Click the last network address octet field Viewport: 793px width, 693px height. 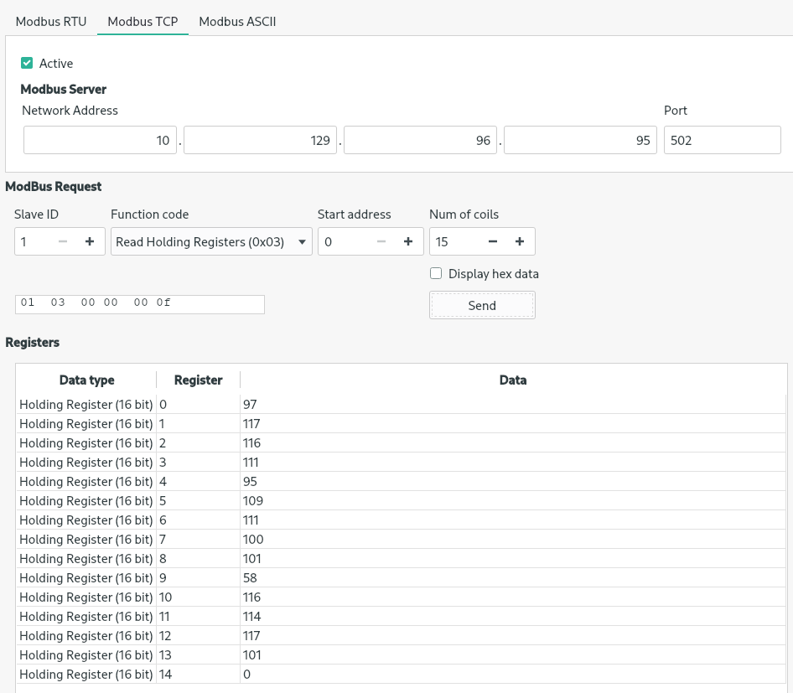coord(580,141)
